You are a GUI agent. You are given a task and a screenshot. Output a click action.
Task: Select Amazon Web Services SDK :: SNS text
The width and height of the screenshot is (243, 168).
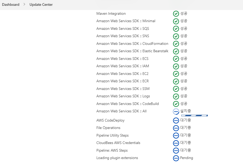pyautogui.click(x=123, y=36)
